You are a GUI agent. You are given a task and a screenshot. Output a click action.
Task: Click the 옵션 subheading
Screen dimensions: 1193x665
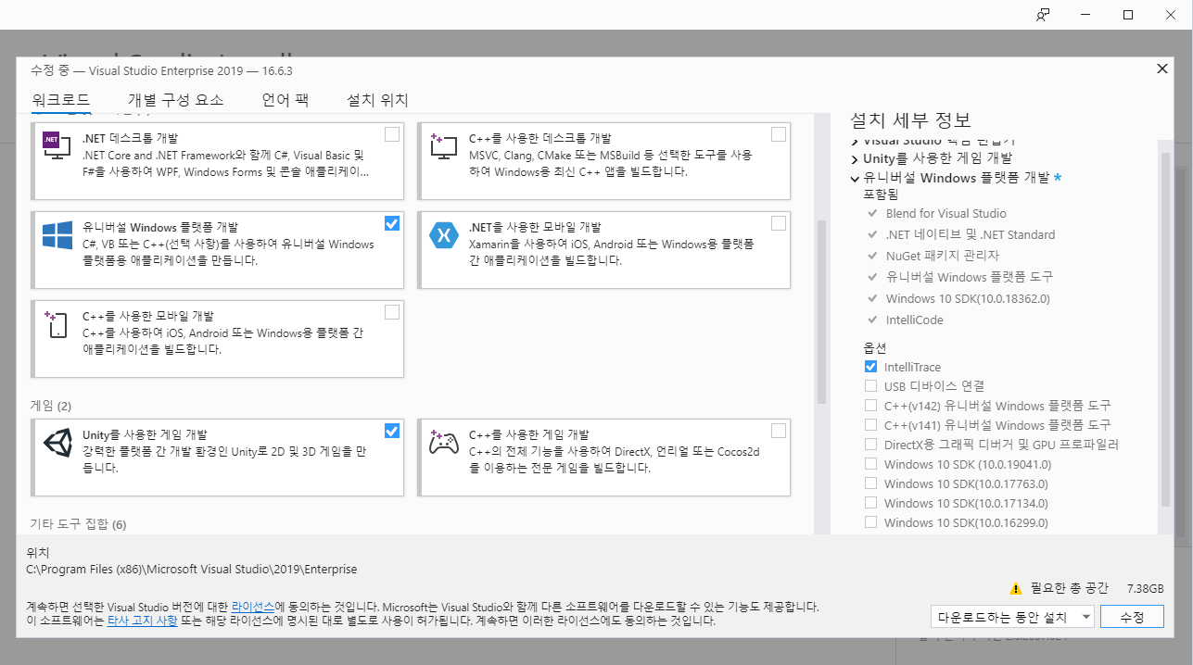click(x=875, y=347)
